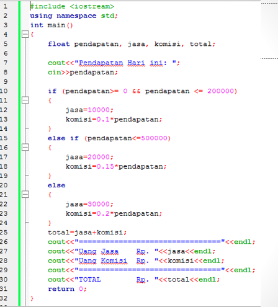The height and width of the screenshot is (307, 278).
Task: Click the 'Uang Komisi' cout line
Action: point(136,260)
